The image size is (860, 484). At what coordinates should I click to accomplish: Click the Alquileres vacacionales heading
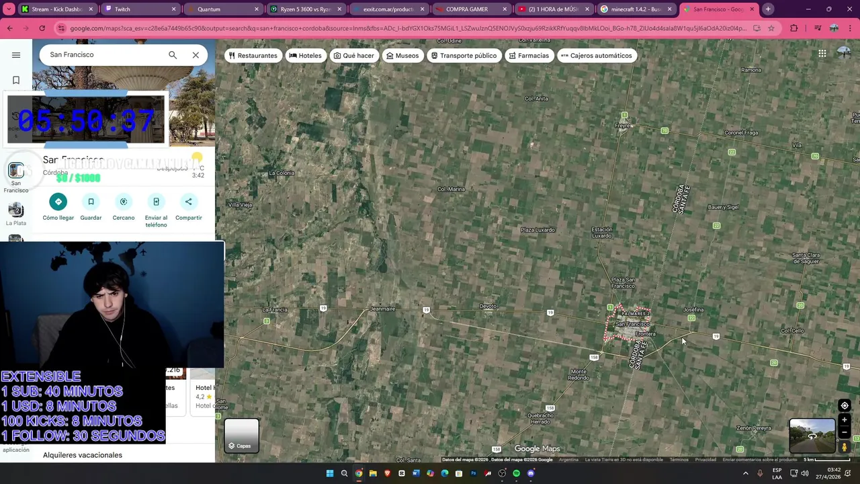pos(83,455)
